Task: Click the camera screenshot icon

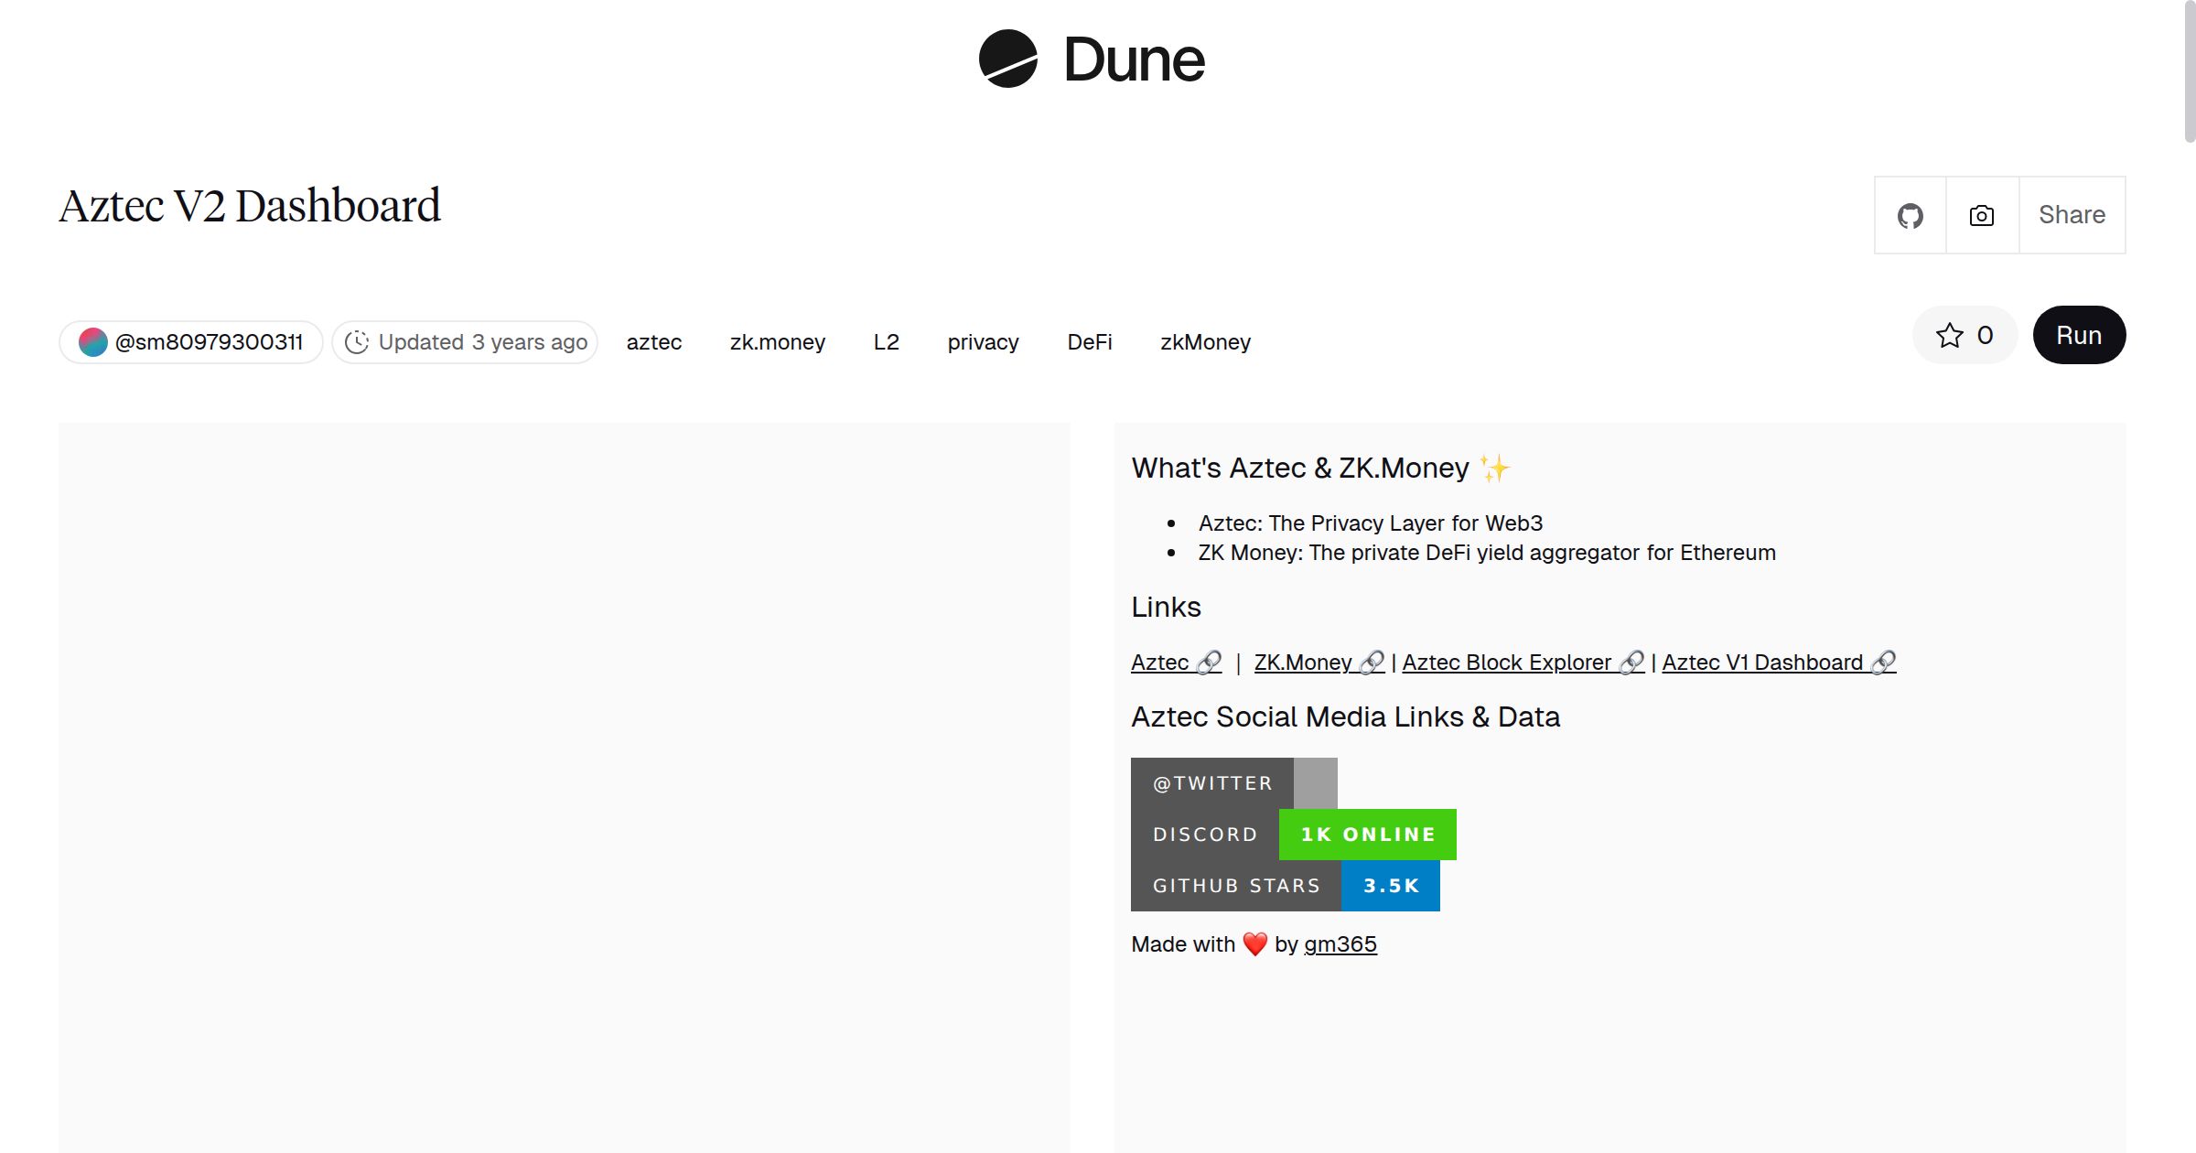Action: pyautogui.click(x=1982, y=216)
